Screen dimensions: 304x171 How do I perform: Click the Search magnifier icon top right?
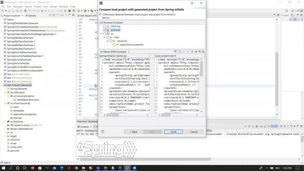click(x=286, y=11)
